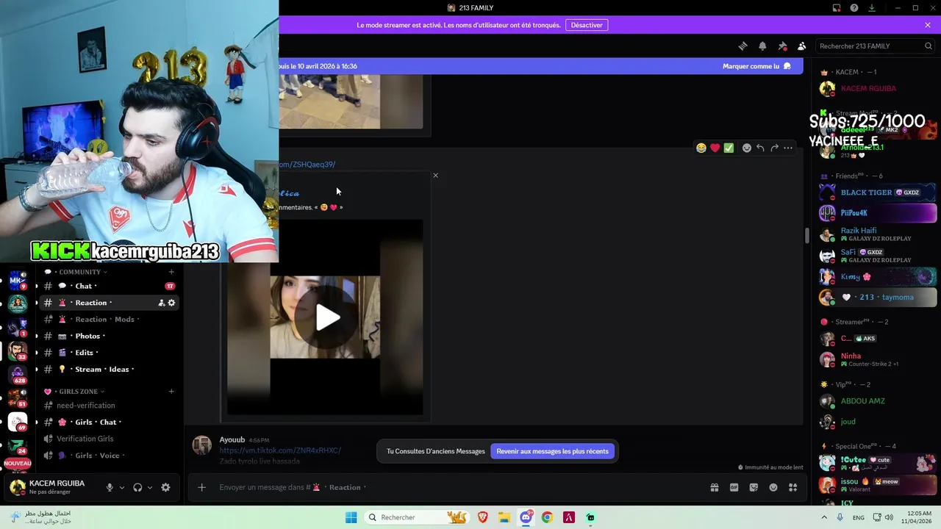React with the laughing-crying emoji
The height and width of the screenshot is (529, 941).
701,148
